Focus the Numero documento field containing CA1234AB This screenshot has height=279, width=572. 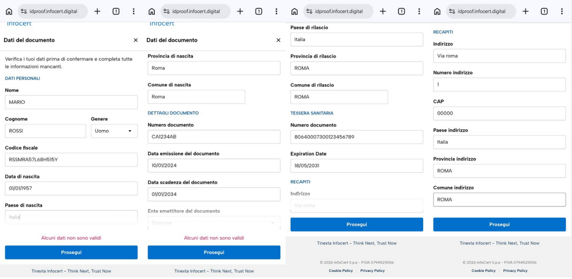coord(214,137)
